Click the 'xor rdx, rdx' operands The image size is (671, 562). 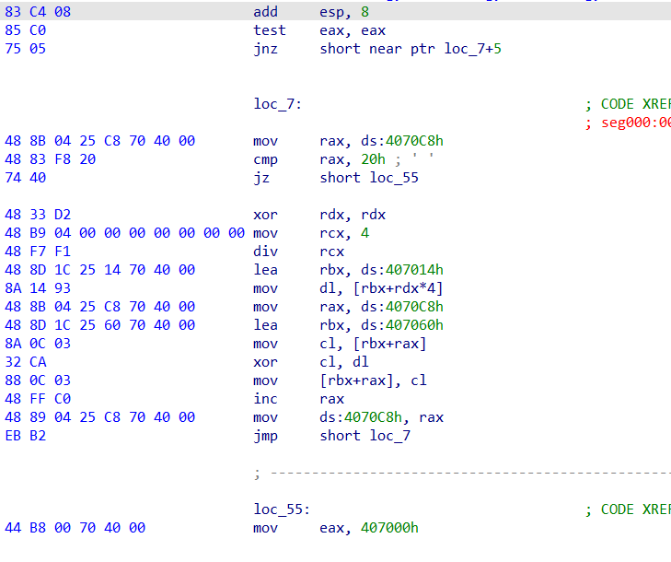[x=353, y=215]
